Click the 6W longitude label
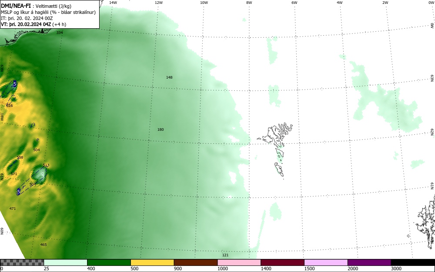 (294, 3)
